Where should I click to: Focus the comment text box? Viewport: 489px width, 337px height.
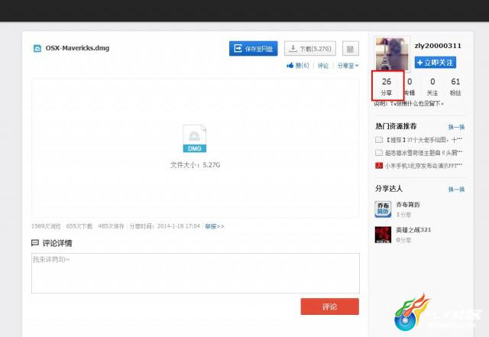click(x=196, y=274)
